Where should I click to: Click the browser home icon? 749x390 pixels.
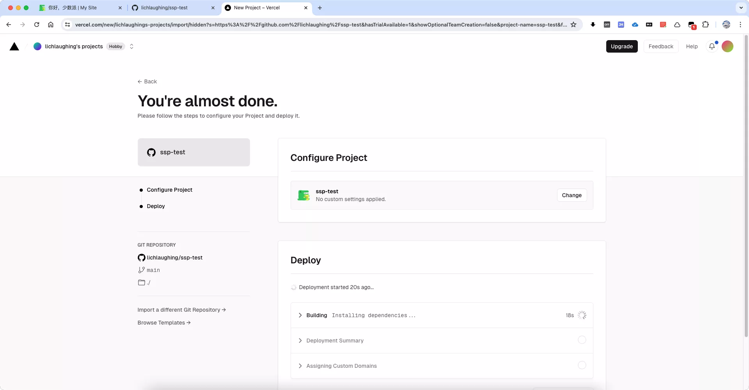coord(51,25)
